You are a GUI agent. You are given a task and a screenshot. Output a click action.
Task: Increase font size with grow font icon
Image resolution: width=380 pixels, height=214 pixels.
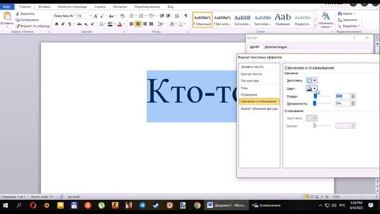[x=96, y=16]
